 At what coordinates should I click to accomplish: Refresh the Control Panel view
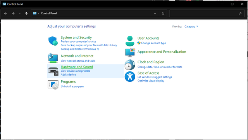click(x=163, y=14)
